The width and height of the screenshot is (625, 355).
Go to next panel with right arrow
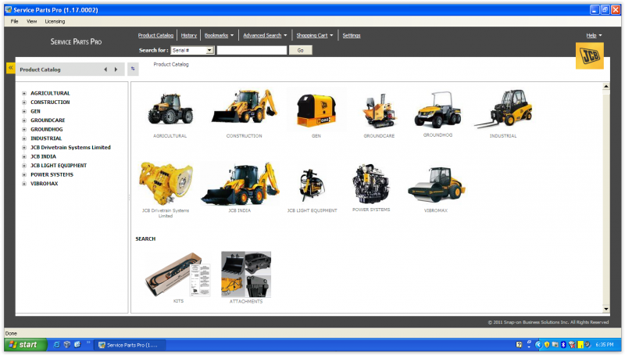pyautogui.click(x=116, y=70)
